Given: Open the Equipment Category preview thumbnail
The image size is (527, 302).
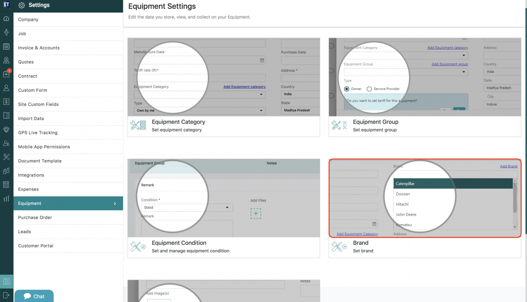Looking at the screenshot, I should click(223, 77).
